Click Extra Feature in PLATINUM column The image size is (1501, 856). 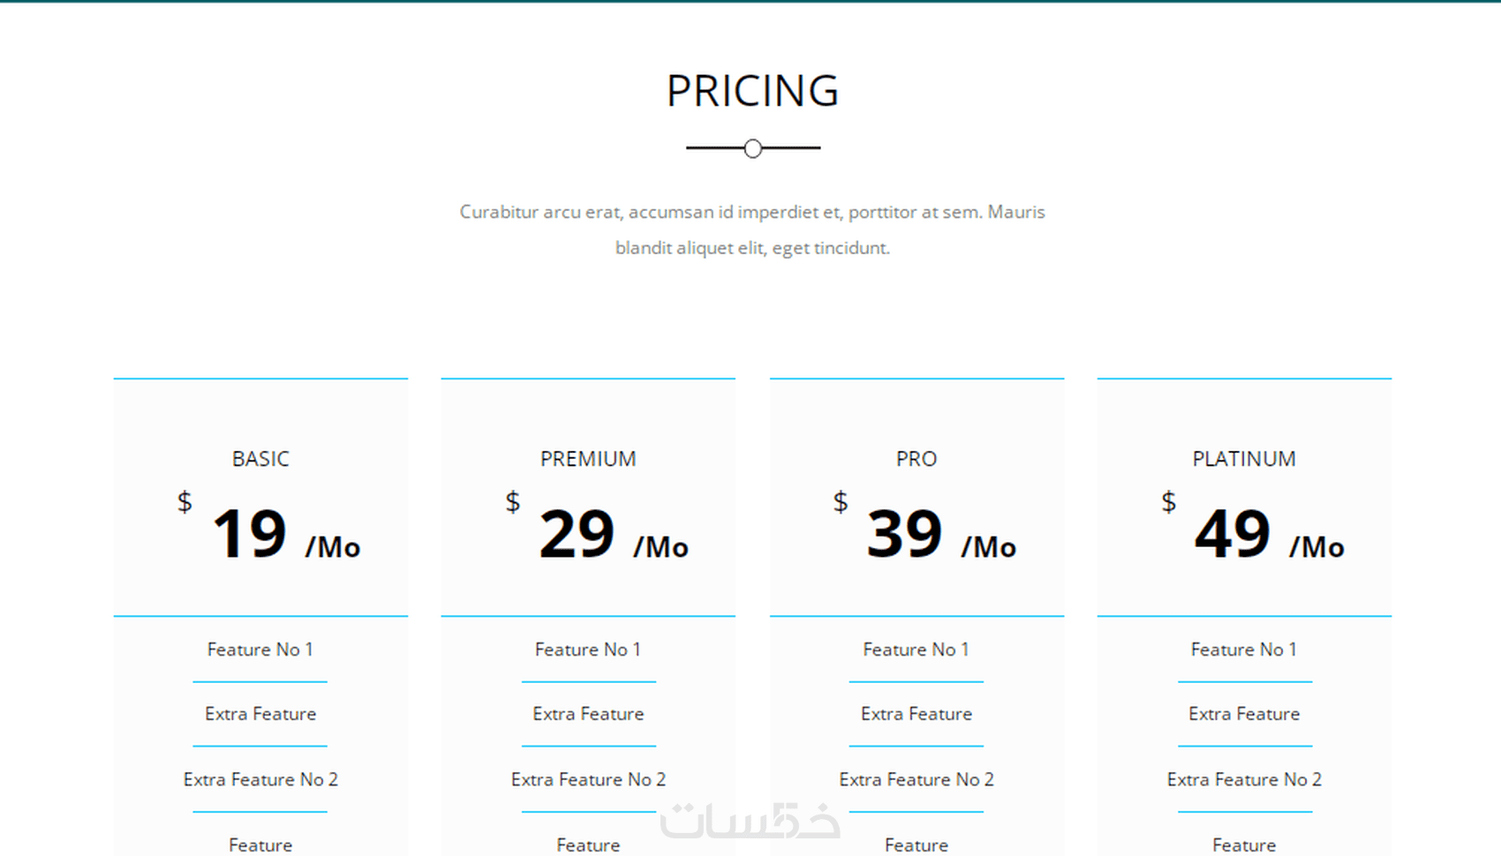pos(1244,714)
